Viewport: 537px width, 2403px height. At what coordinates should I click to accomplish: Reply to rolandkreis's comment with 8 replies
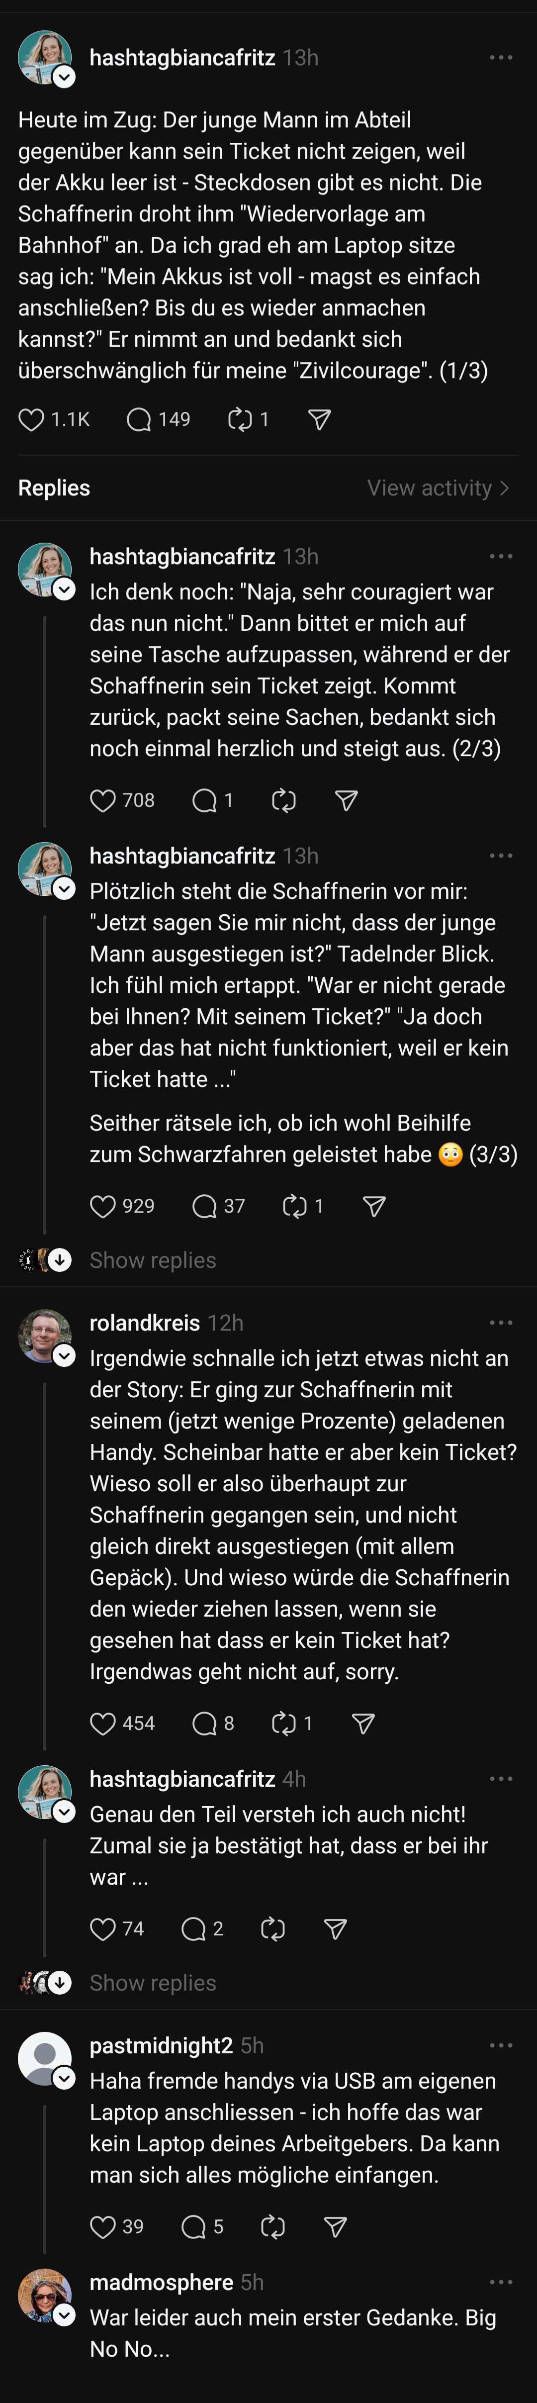[x=204, y=1724]
